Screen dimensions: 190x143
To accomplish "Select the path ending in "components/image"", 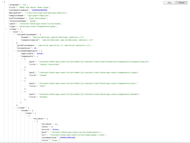I will (x=88, y=73).
